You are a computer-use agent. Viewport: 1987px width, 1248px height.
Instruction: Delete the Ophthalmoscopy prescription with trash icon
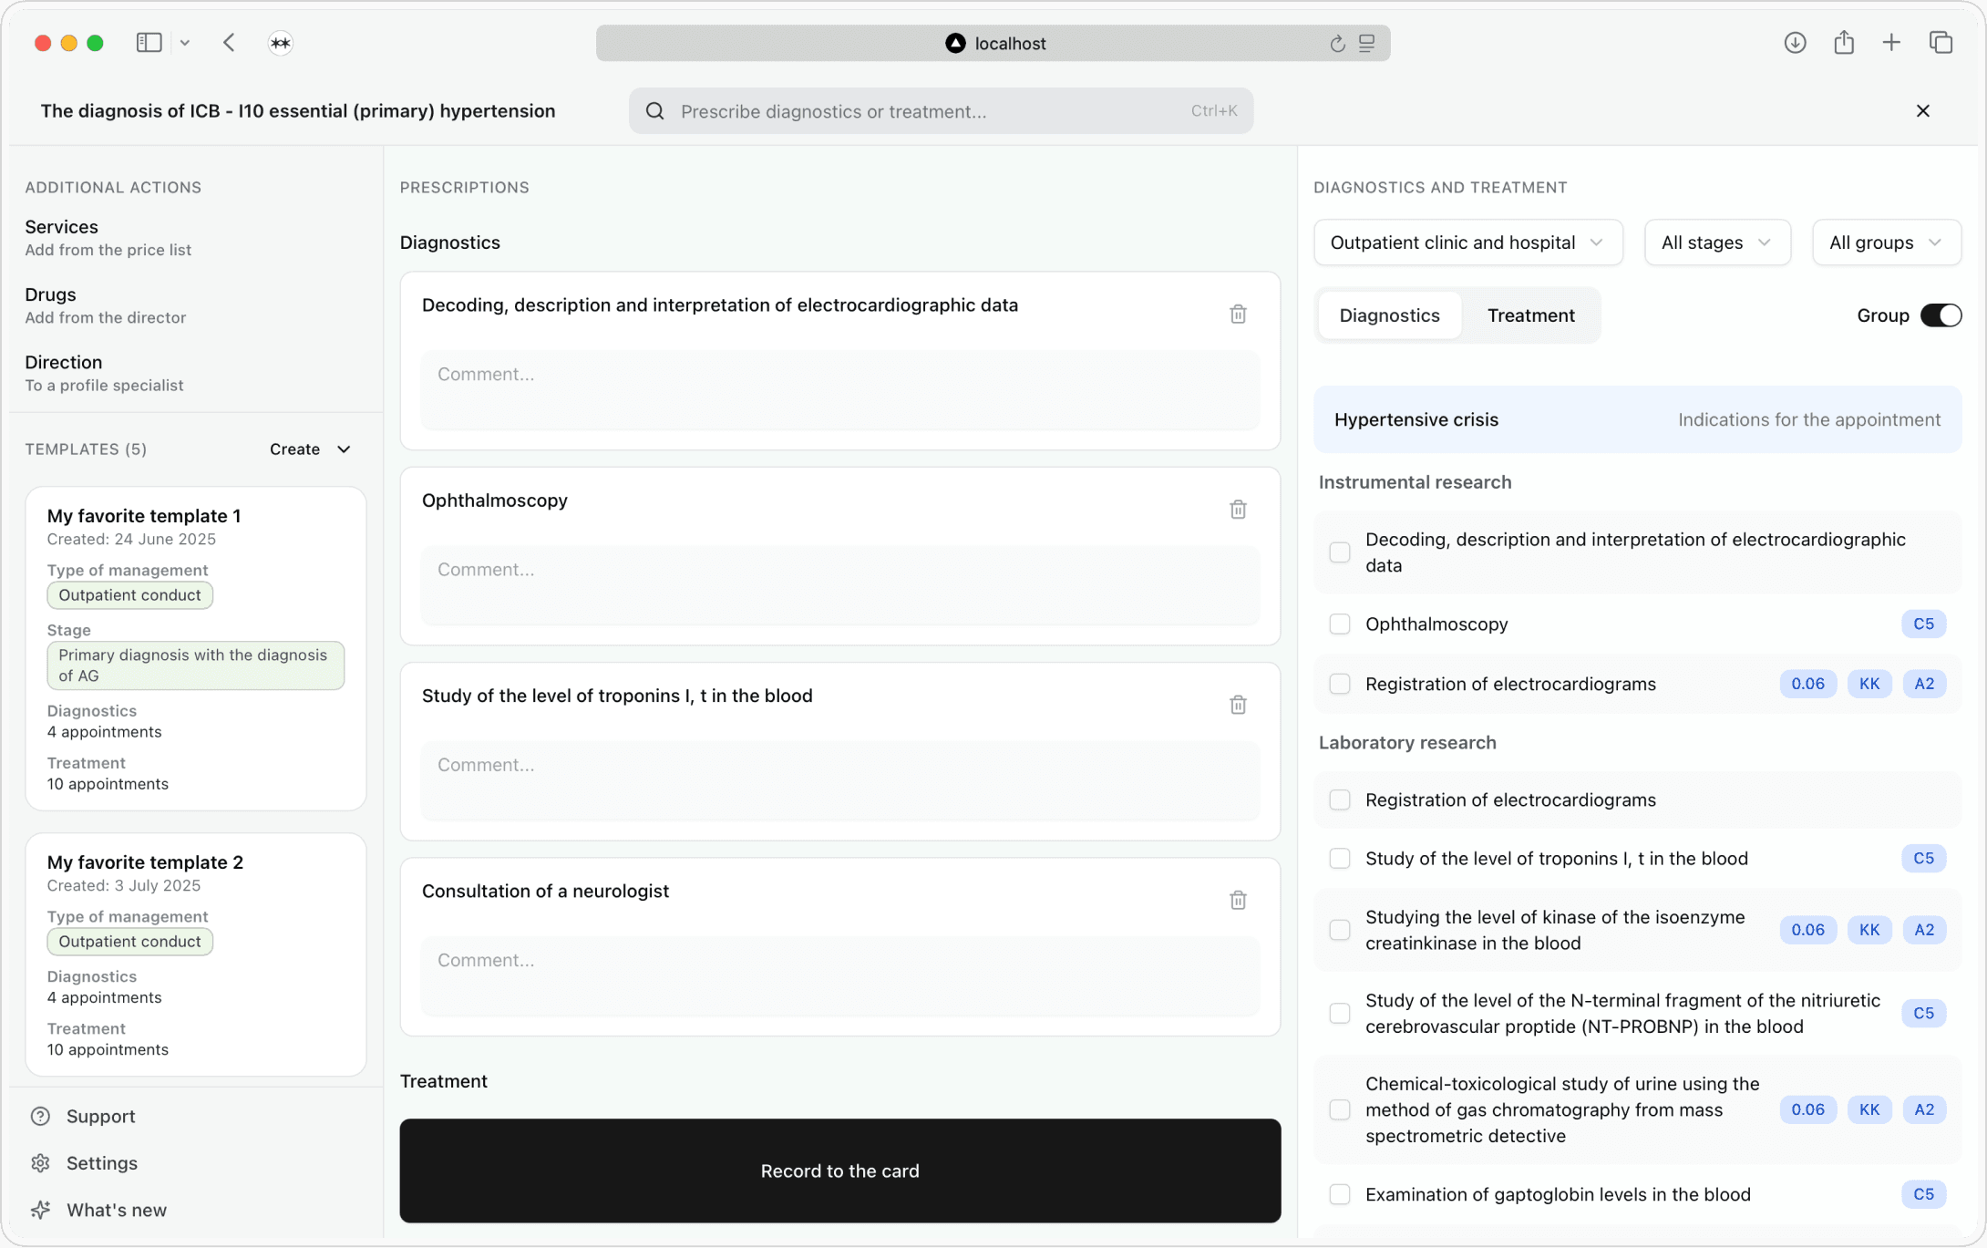pyautogui.click(x=1238, y=510)
